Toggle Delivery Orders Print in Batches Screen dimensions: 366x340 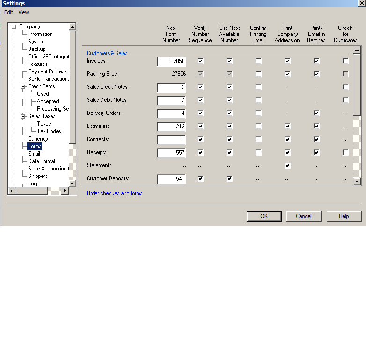click(x=316, y=113)
